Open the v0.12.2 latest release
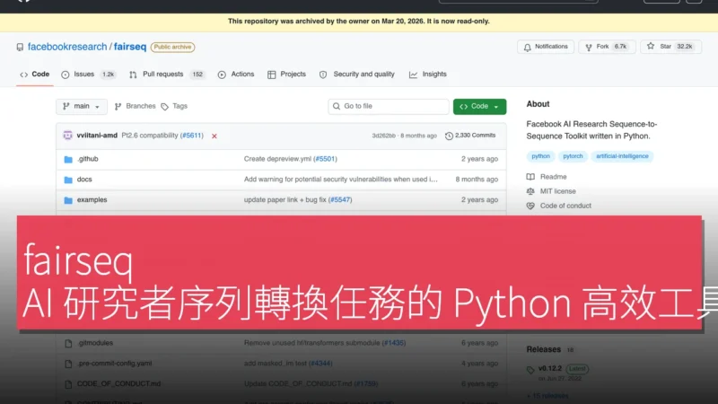The width and height of the screenshot is (718, 404). (550, 369)
